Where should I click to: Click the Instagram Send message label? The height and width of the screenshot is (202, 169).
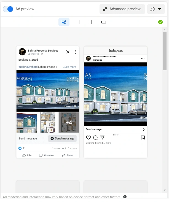94,129
